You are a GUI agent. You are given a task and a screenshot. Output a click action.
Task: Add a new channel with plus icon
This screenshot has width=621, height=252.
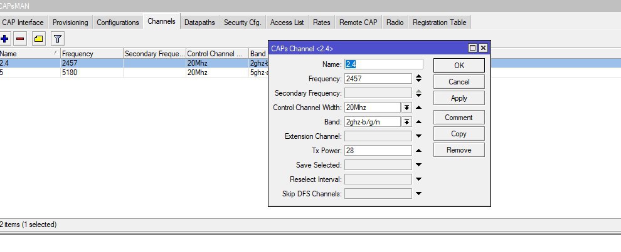point(5,39)
